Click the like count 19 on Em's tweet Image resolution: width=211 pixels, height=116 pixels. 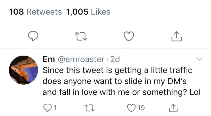[x=141, y=107]
